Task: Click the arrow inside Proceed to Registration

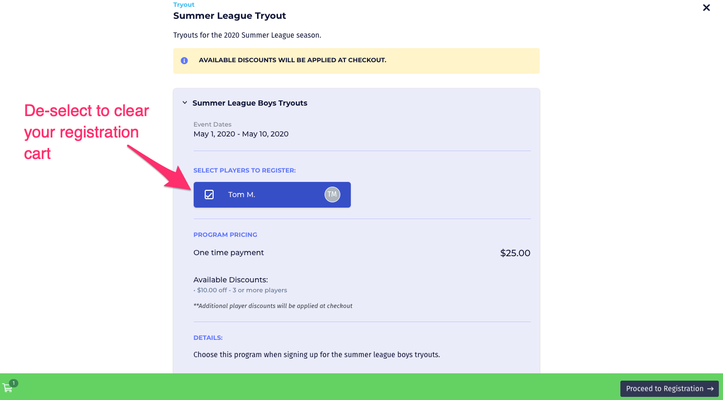Action: coord(710,388)
